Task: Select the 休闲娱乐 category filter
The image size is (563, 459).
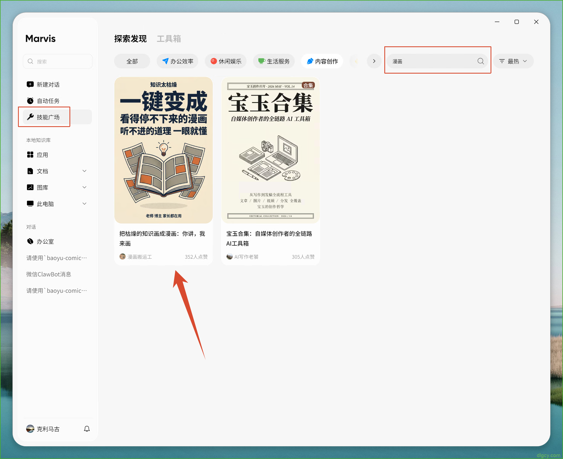Action: pos(226,61)
